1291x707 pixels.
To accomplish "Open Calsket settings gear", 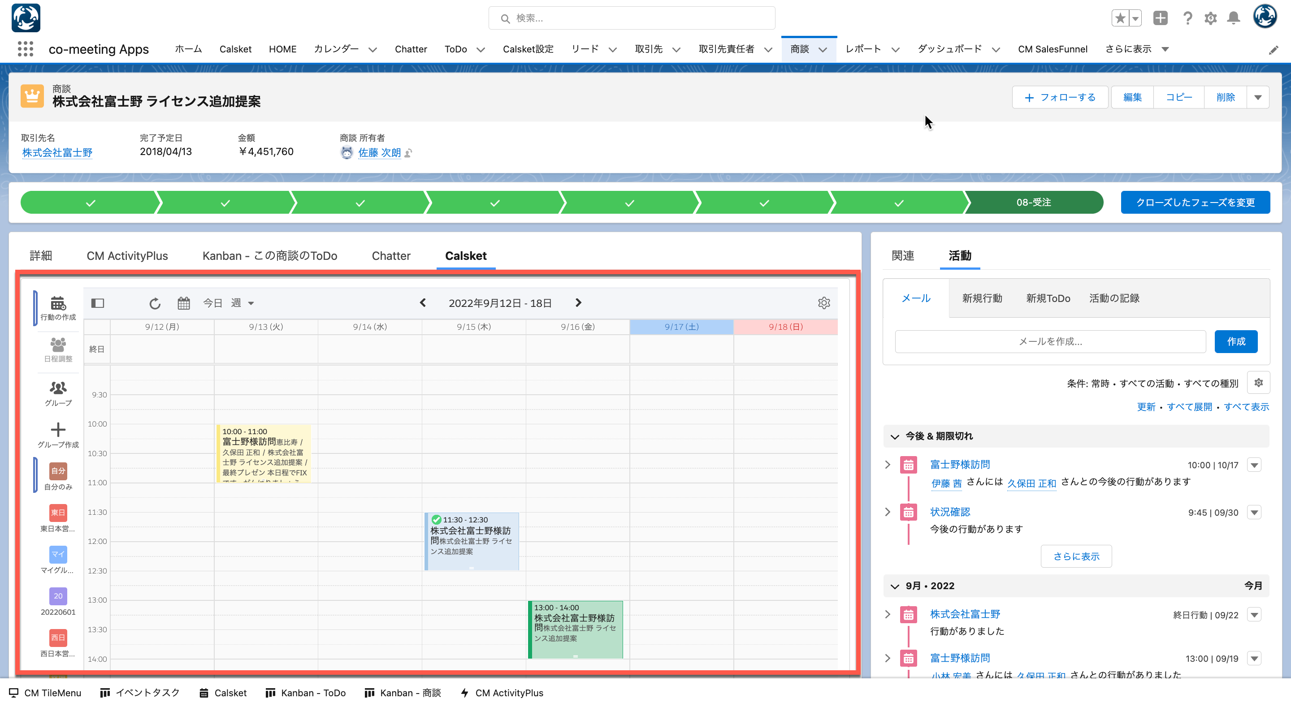I will [x=824, y=302].
